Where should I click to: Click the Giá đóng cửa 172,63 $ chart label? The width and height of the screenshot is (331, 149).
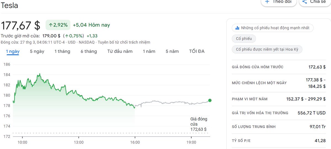pyautogui.click(x=199, y=124)
